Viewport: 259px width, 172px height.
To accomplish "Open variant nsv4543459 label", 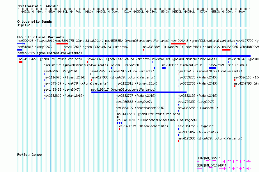I will click(x=76, y=83).
